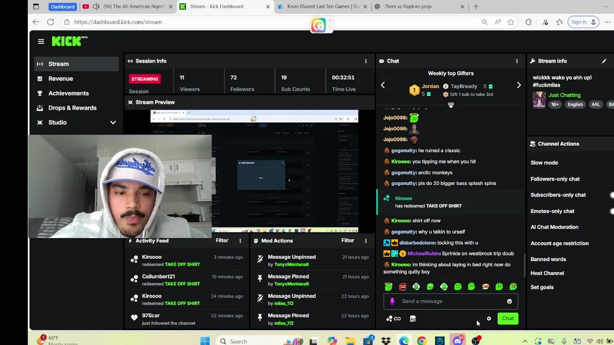Click the Kick logo
This screenshot has width=614, height=345.
coord(70,41)
